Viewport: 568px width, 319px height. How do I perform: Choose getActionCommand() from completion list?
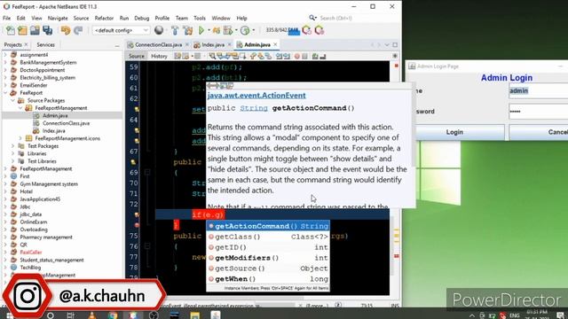[268, 227]
